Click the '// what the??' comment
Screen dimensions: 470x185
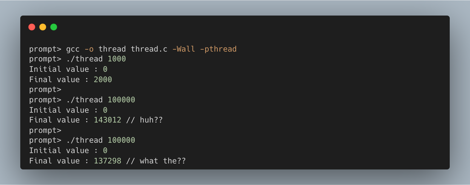click(x=156, y=161)
